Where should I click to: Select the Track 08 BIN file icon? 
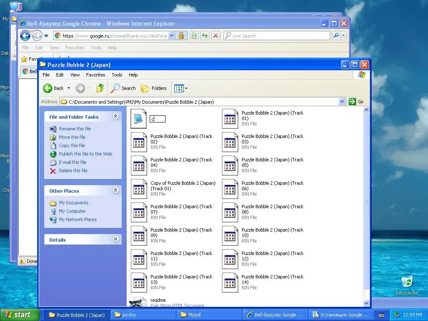(230, 212)
